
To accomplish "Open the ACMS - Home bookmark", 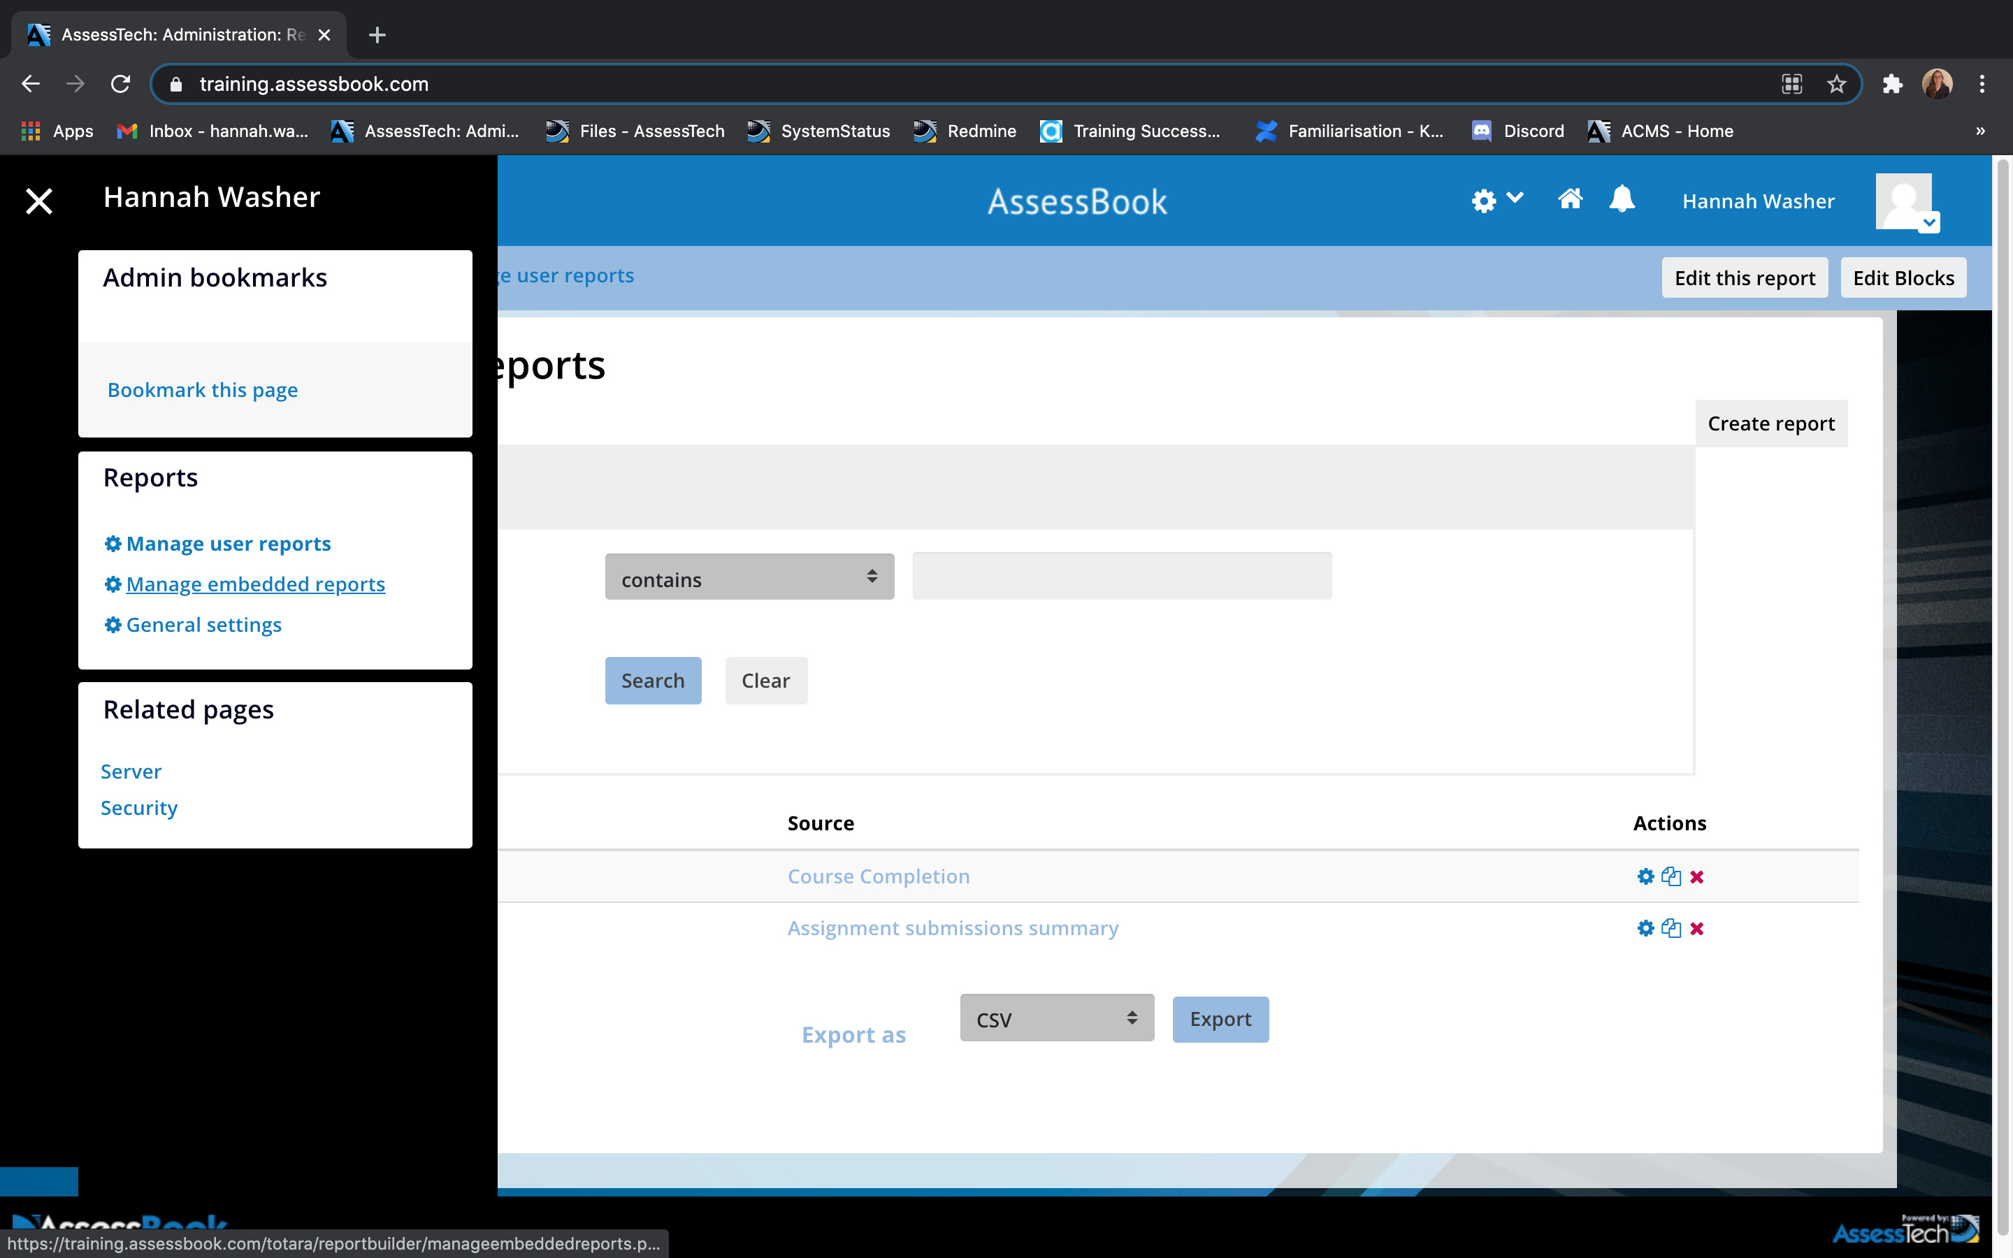I will (1660, 131).
